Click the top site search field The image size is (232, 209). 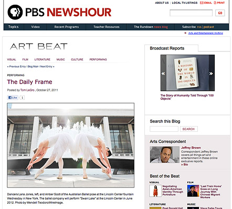pyautogui.click(x=191, y=13)
